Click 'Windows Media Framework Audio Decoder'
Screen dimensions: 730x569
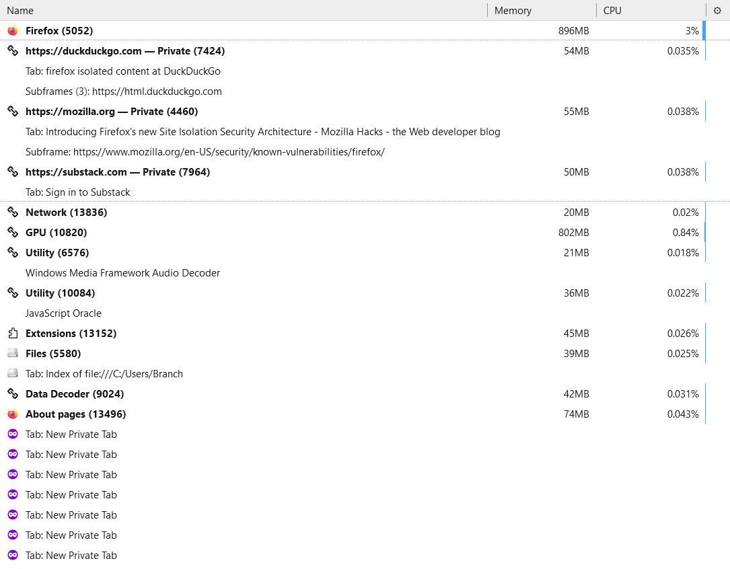123,272
